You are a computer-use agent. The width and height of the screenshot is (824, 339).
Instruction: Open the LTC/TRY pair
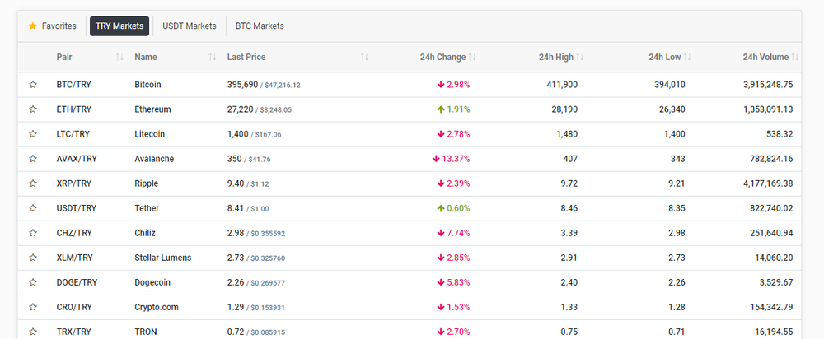73,134
